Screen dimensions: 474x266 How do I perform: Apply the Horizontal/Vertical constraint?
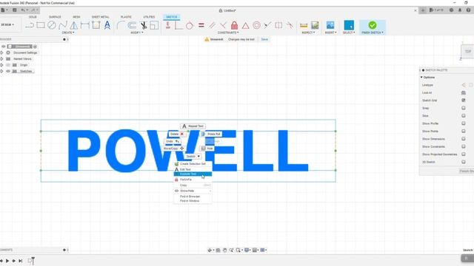coord(168,25)
